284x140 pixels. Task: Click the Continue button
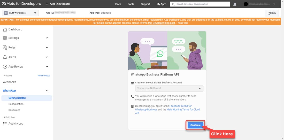[x=195, y=125]
